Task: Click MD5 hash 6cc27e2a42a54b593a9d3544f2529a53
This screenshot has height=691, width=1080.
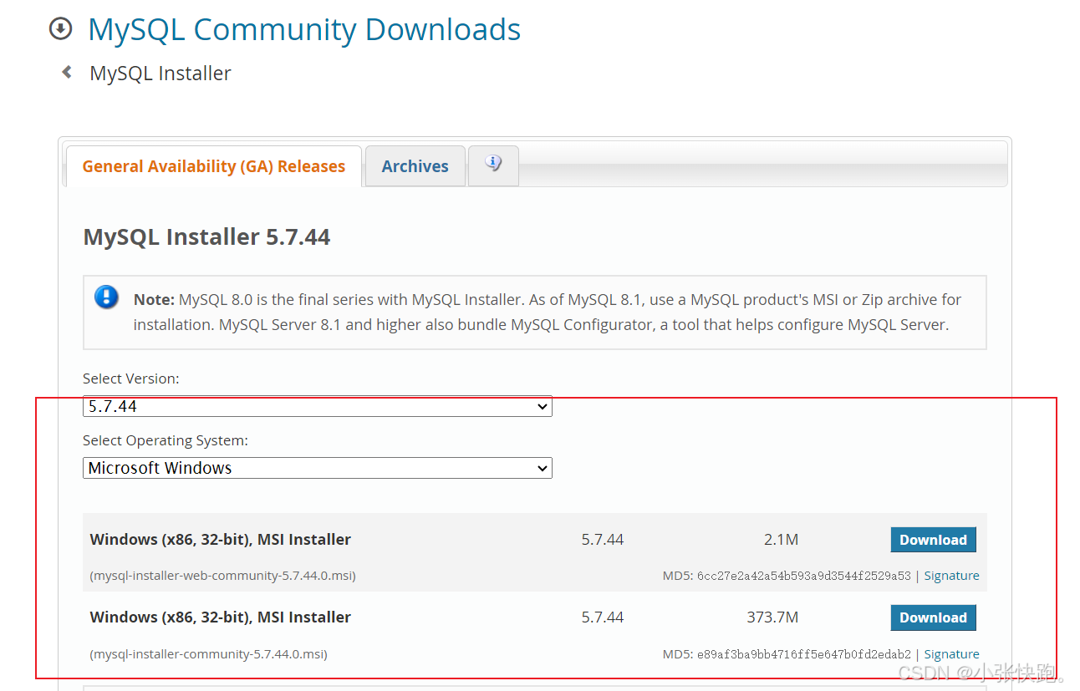Action: coord(803,576)
